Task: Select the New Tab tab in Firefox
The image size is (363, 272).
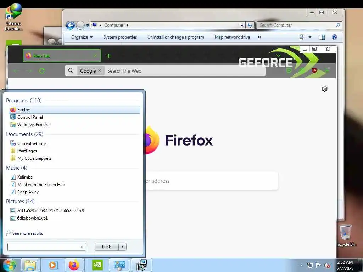Action: coord(62,56)
